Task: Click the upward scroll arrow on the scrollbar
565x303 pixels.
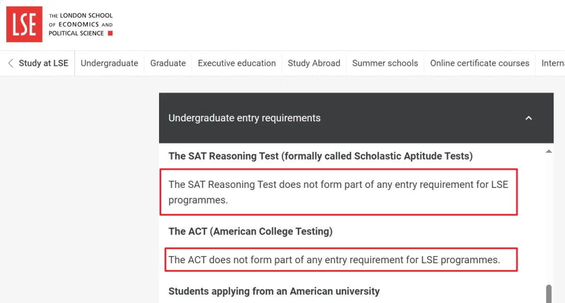Action: click(x=549, y=151)
